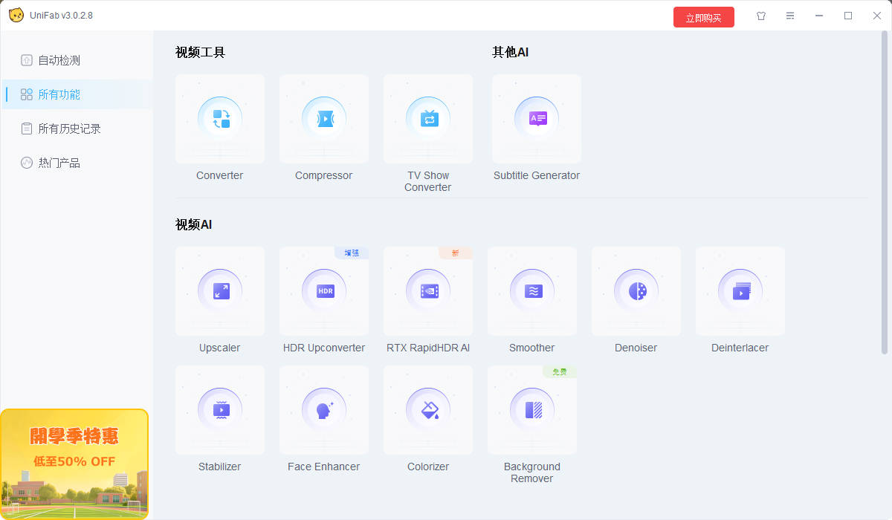Open the hamburger menu in title bar
Image resolution: width=892 pixels, height=520 pixels.
[x=790, y=16]
